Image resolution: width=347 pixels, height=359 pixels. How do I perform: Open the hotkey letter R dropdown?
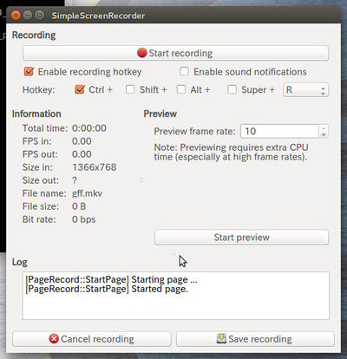click(x=305, y=90)
